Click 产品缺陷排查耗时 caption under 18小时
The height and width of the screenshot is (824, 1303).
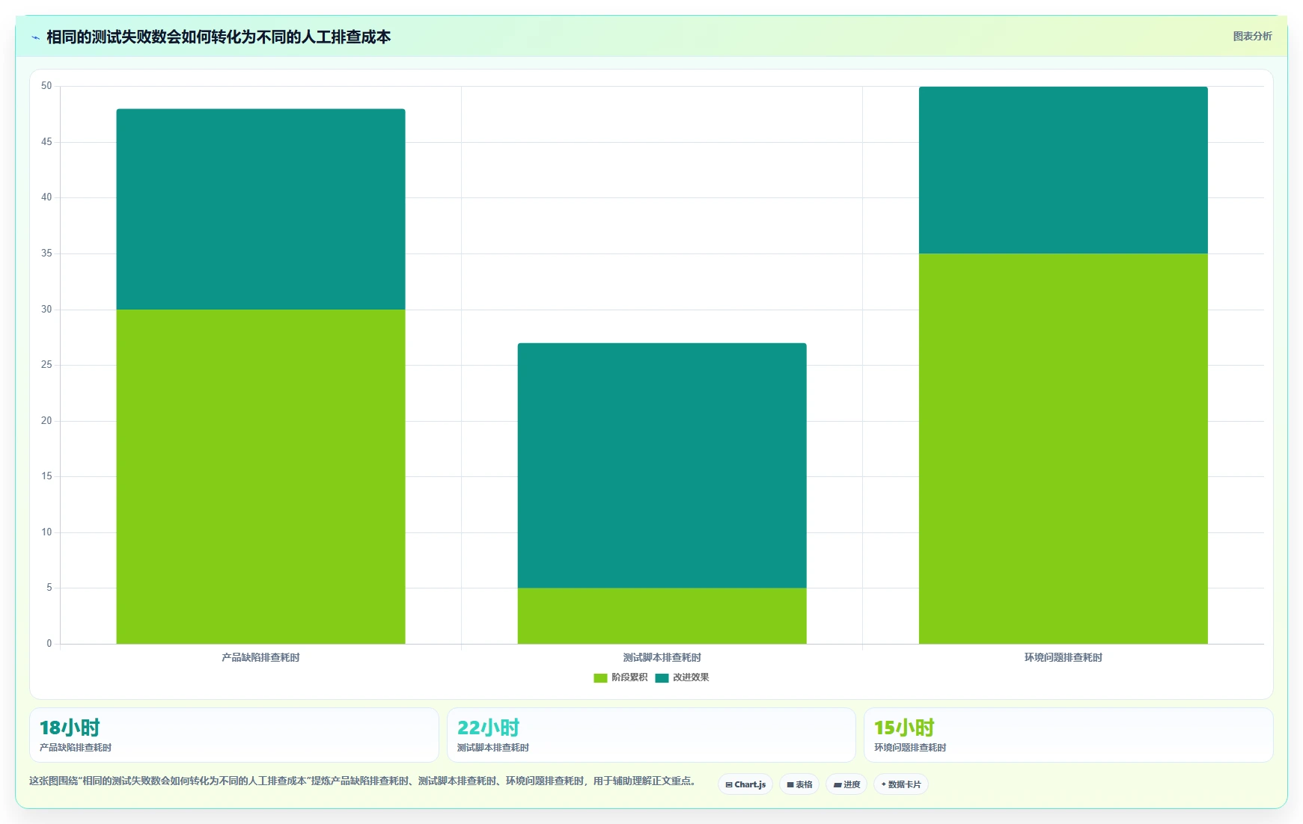(x=76, y=748)
